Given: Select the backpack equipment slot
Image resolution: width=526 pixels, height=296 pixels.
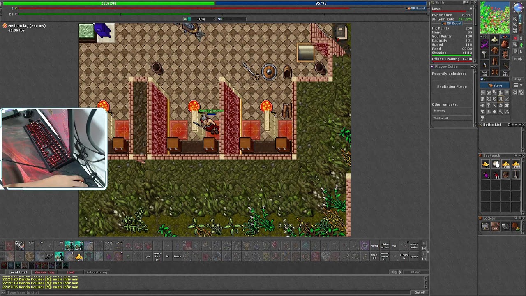Looking at the screenshot, I should [505, 44].
